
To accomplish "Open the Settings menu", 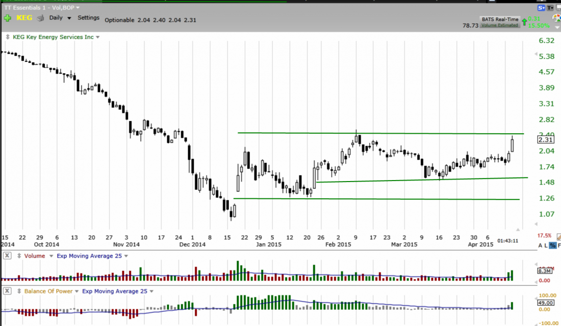I will point(88,17).
